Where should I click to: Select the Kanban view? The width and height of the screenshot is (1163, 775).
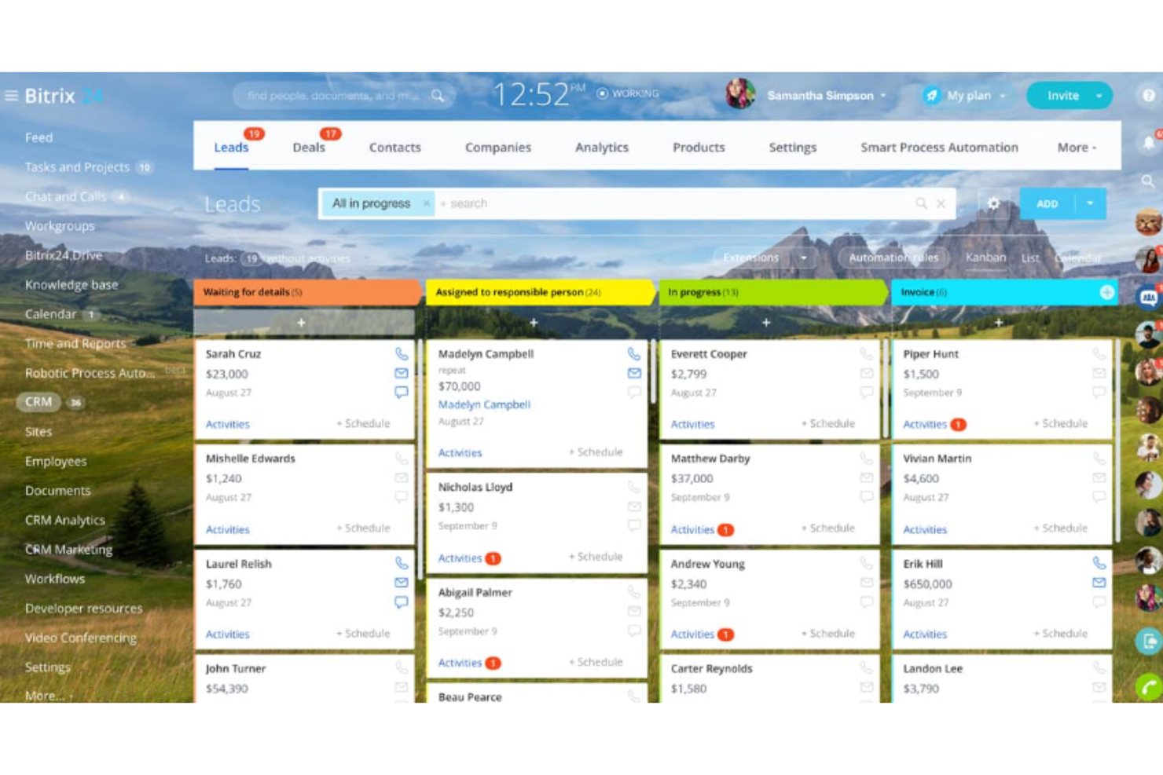point(985,258)
